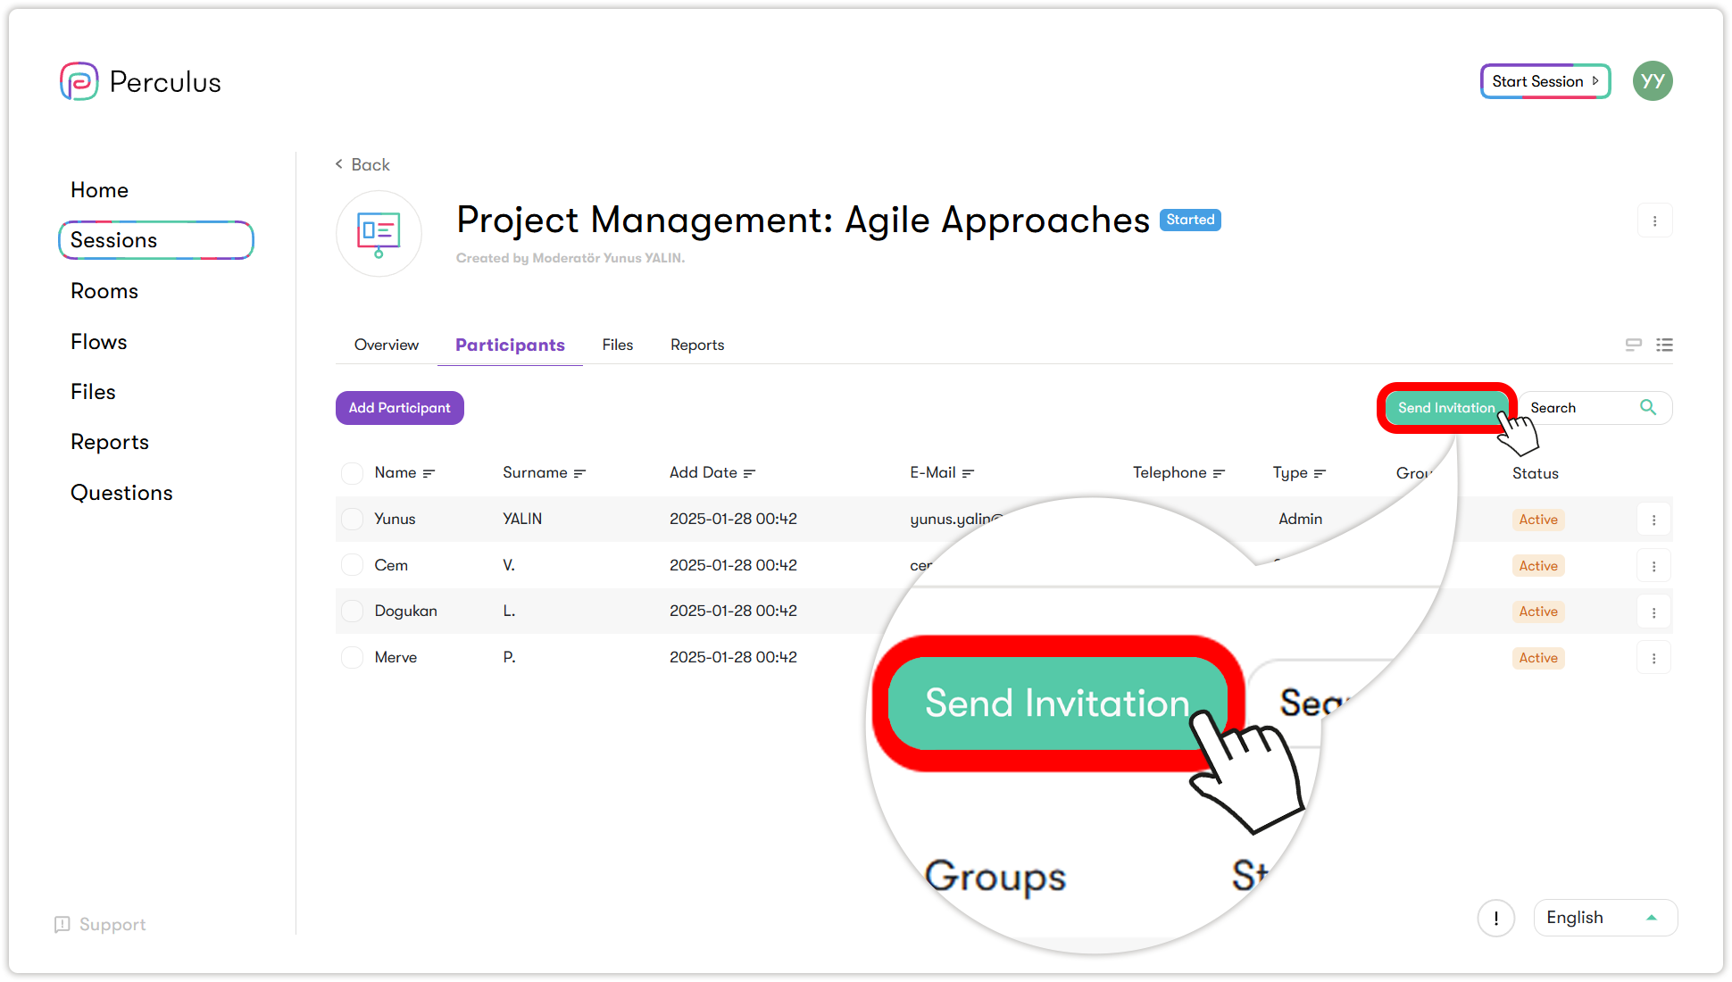Open row actions menu for Merve
This screenshot has width=1732, height=982.
tap(1653, 658)
